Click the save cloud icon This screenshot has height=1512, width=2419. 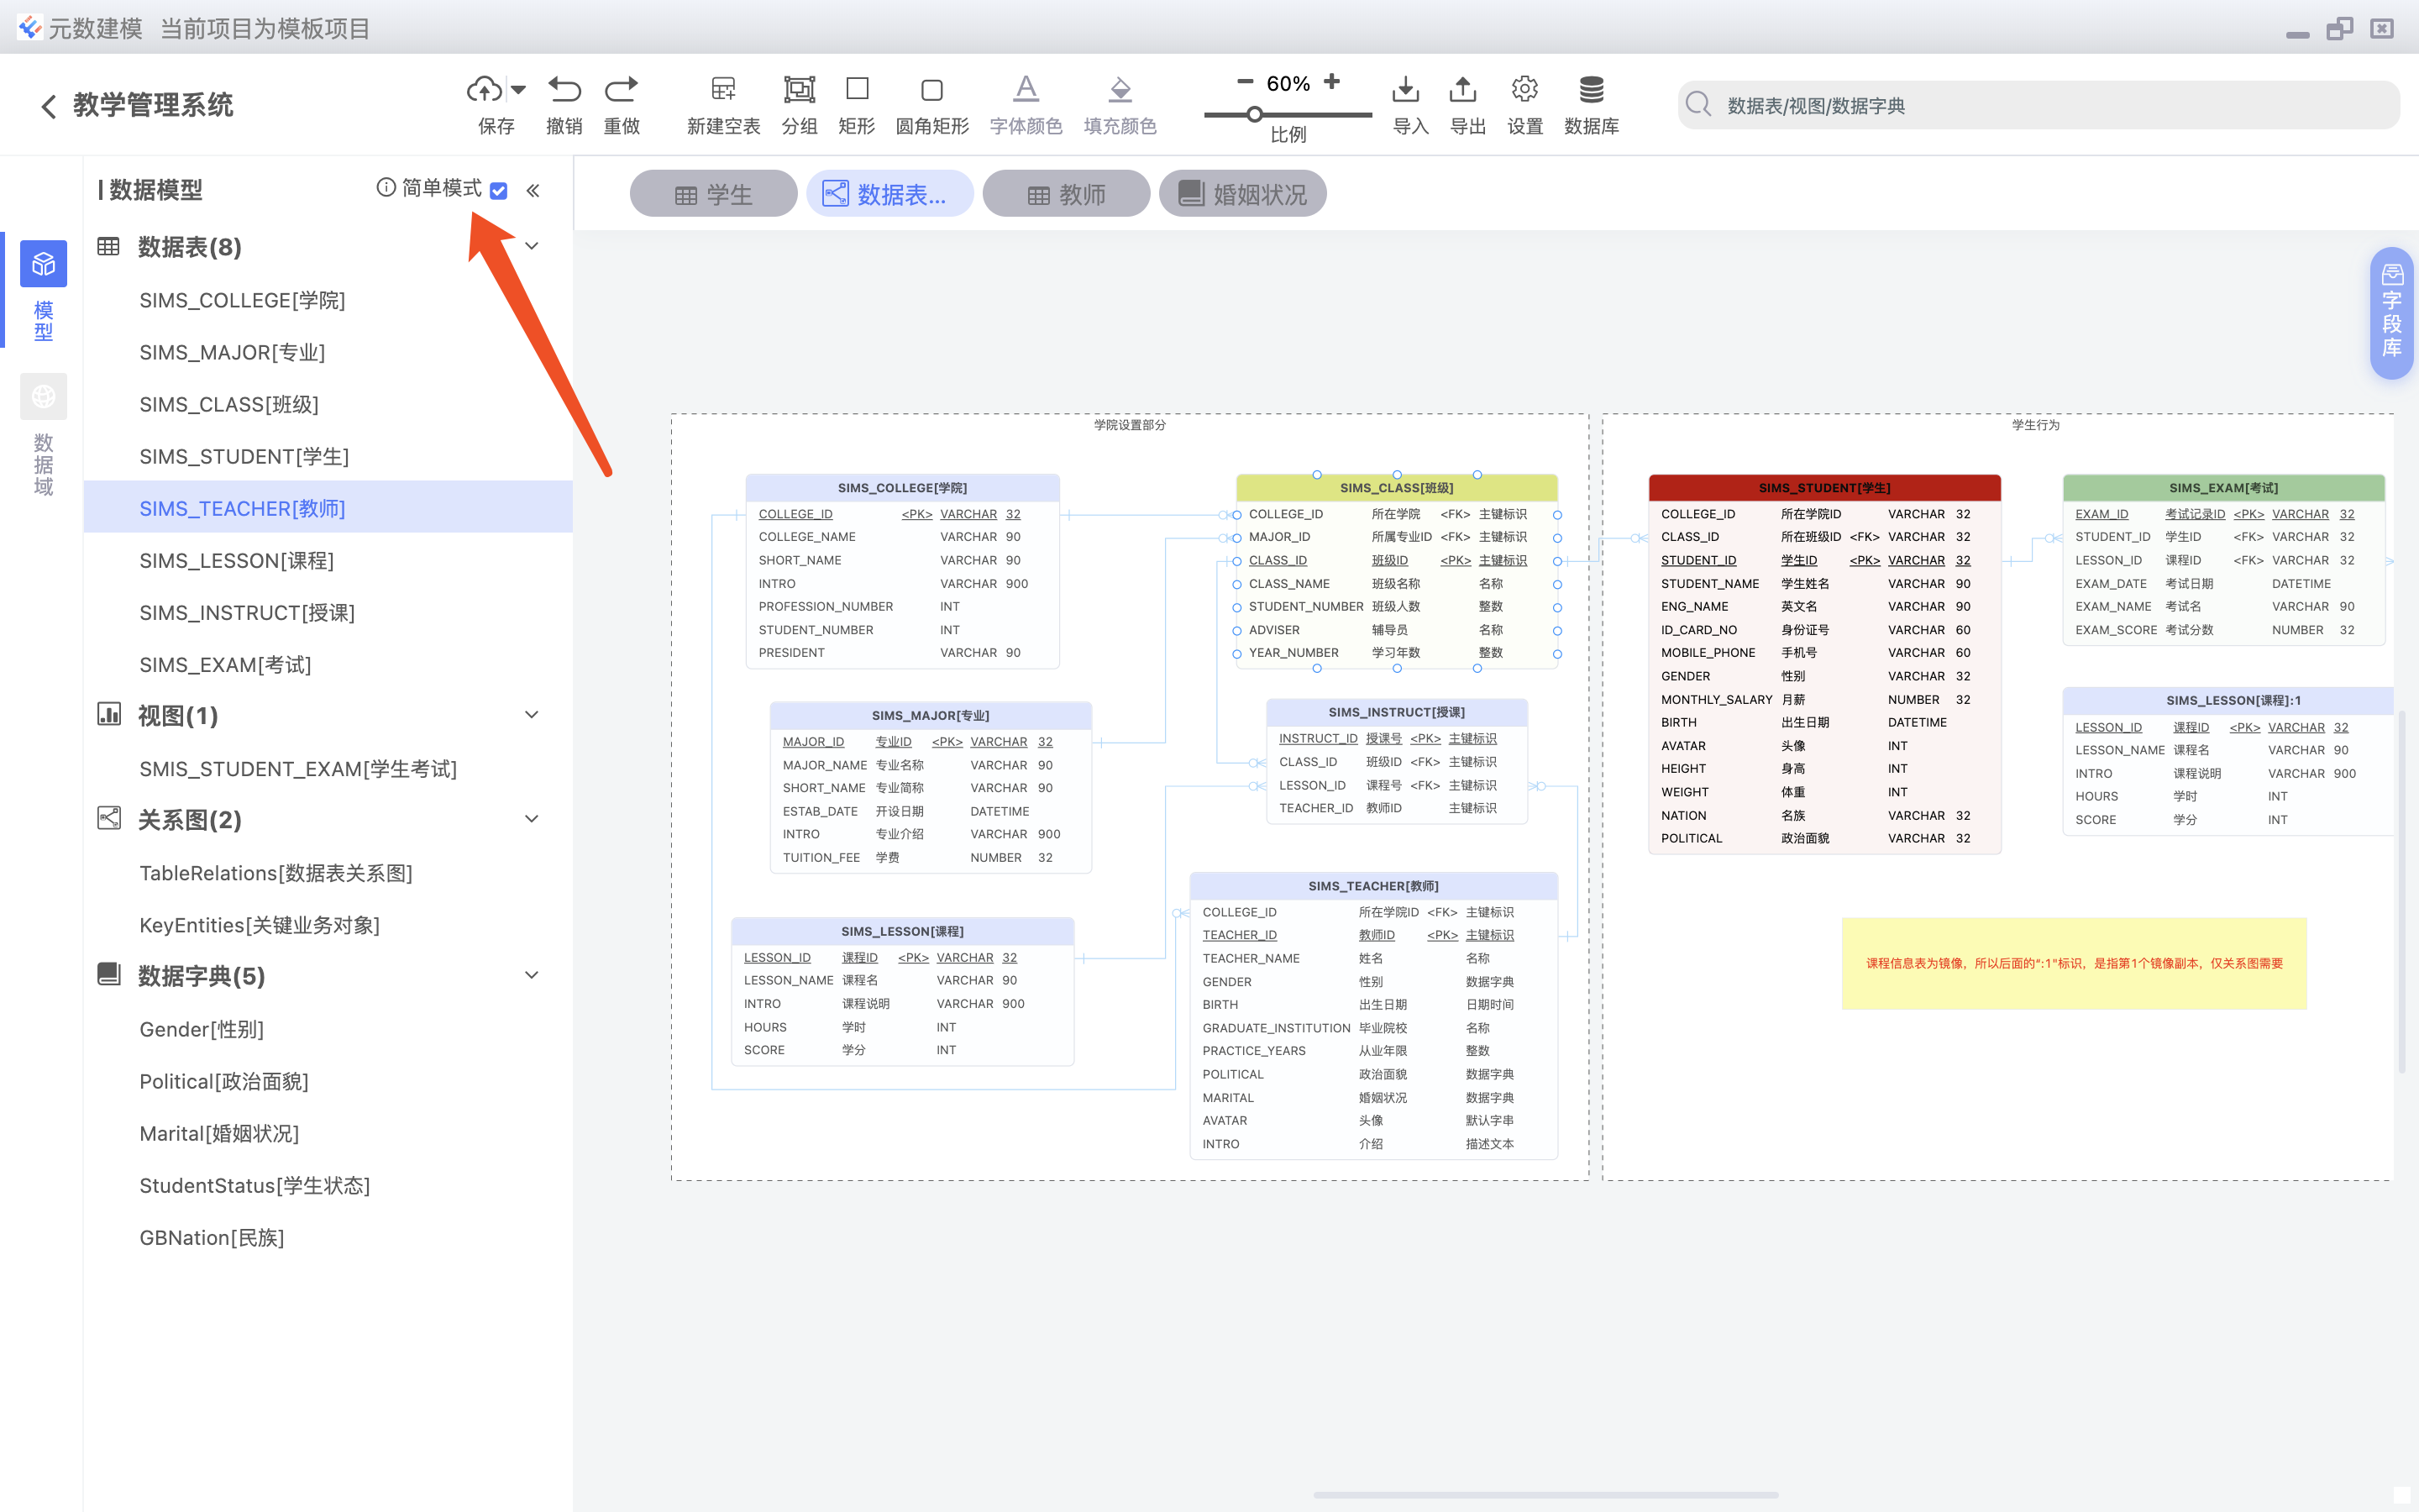pyautogui.click(x=485, y=89)
